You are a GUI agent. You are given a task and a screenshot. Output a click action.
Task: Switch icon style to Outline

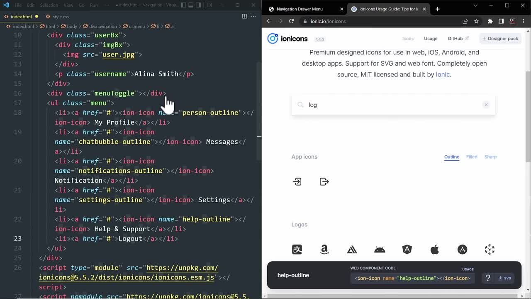(x=452, y=157)
